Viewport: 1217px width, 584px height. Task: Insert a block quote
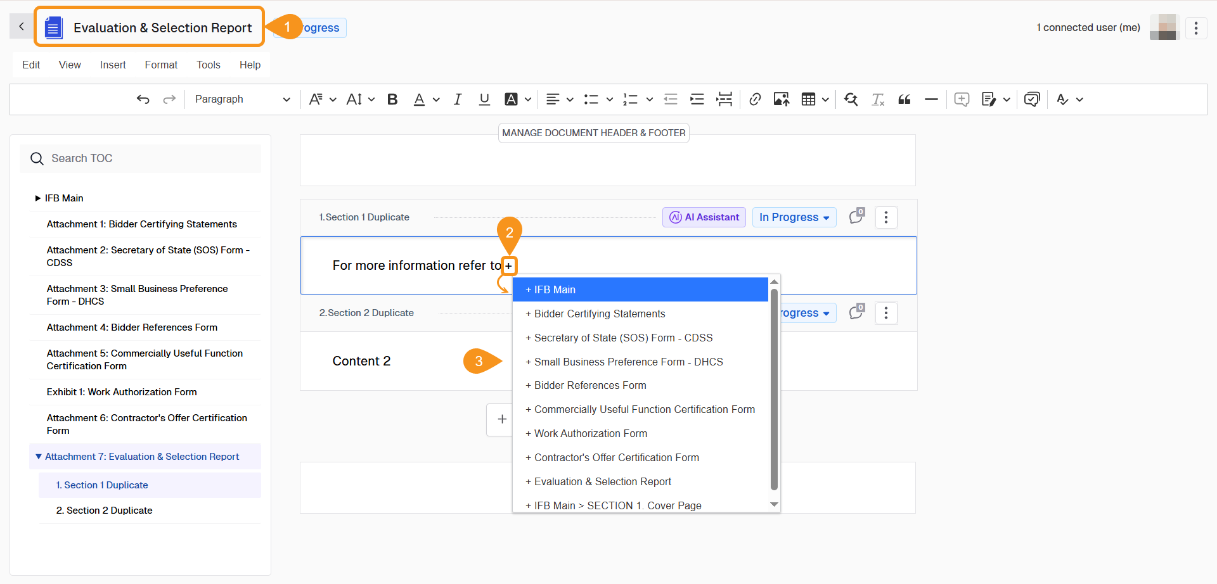(904, 99)
